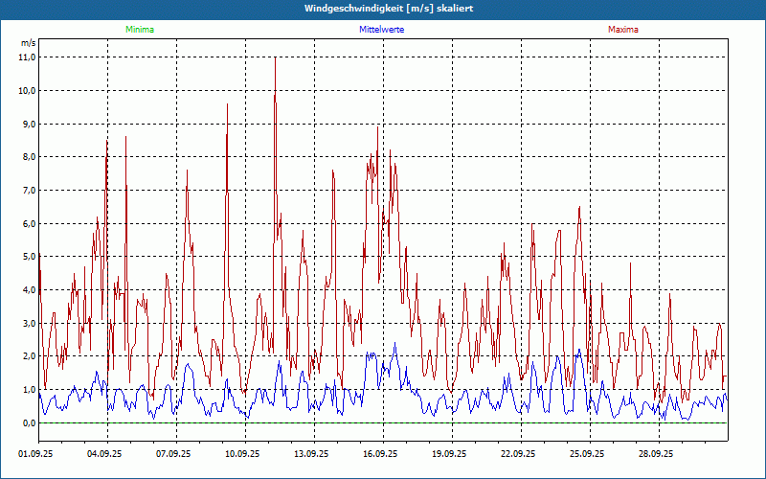Image resolution: width=766 pixels, height=479 pixels.
Task: Select the 8,0 y-axis value
Action: point(31,157)
